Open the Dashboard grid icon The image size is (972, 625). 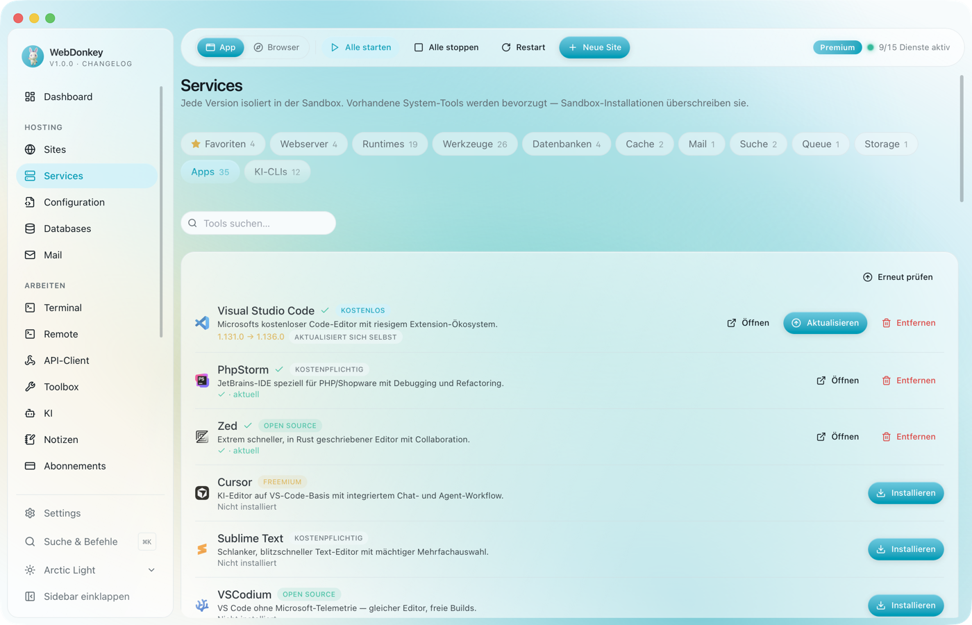[30, 97]
